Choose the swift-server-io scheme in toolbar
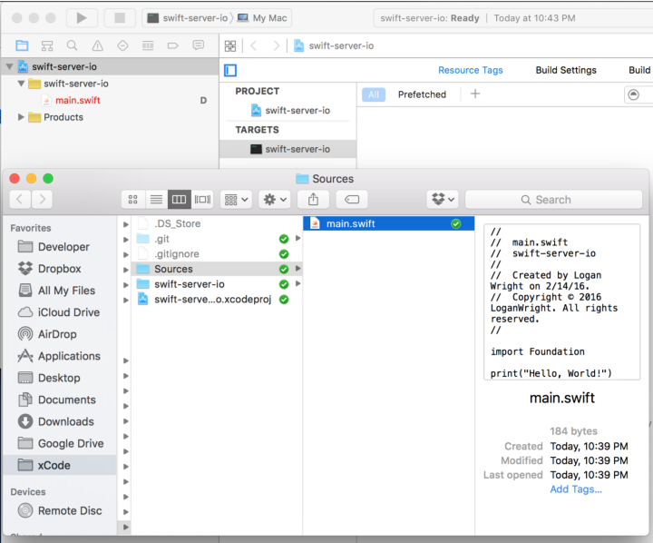 point(188,18)
